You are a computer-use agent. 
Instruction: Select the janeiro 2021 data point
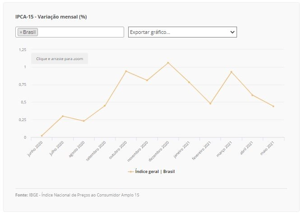[189, 82]
